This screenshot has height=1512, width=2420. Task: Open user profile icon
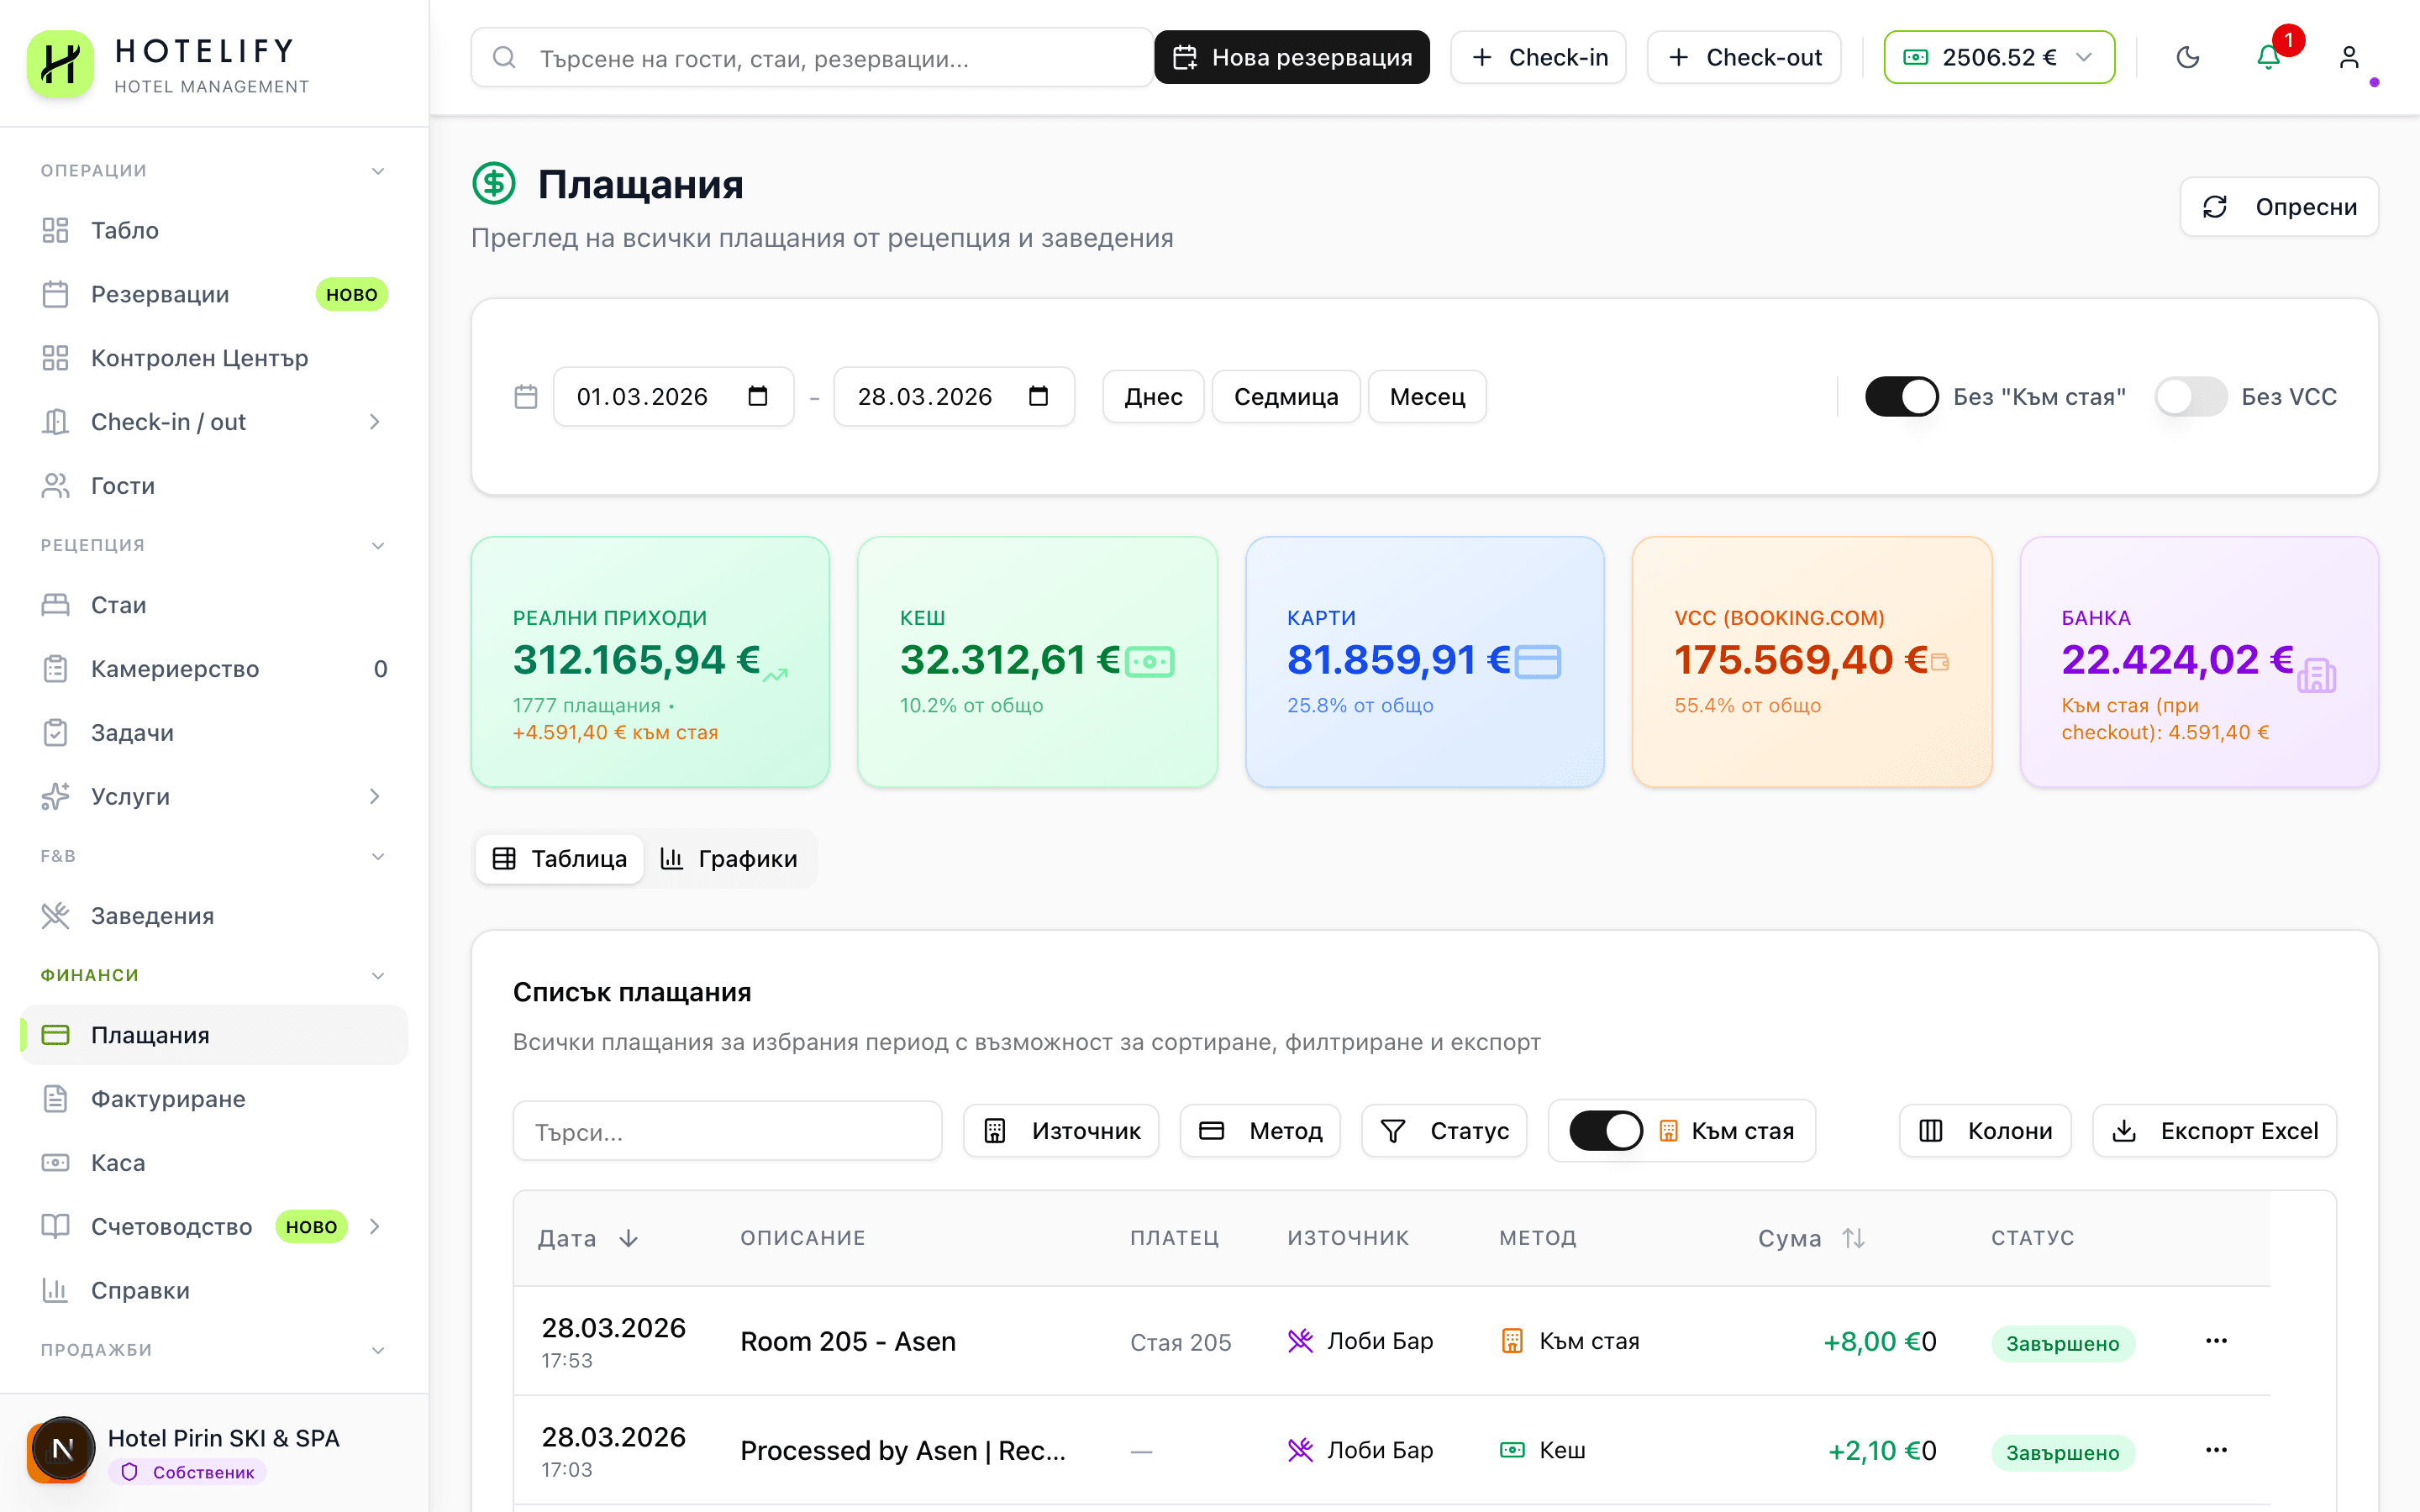[2349, 57]
